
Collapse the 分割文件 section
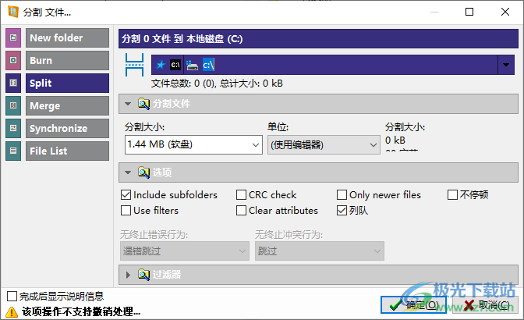coord(128,104)
